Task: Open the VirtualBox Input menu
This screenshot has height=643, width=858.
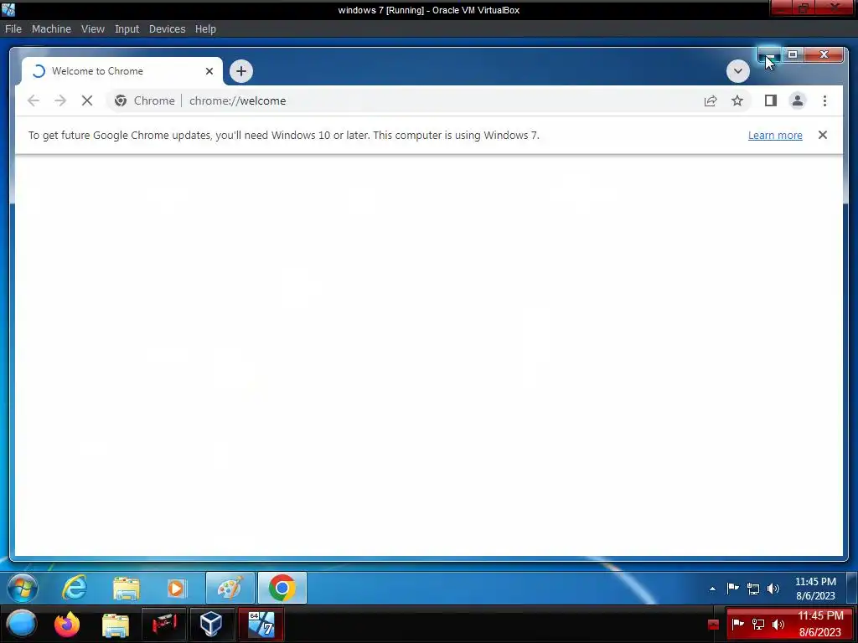Action: click(x=127, y=29)
